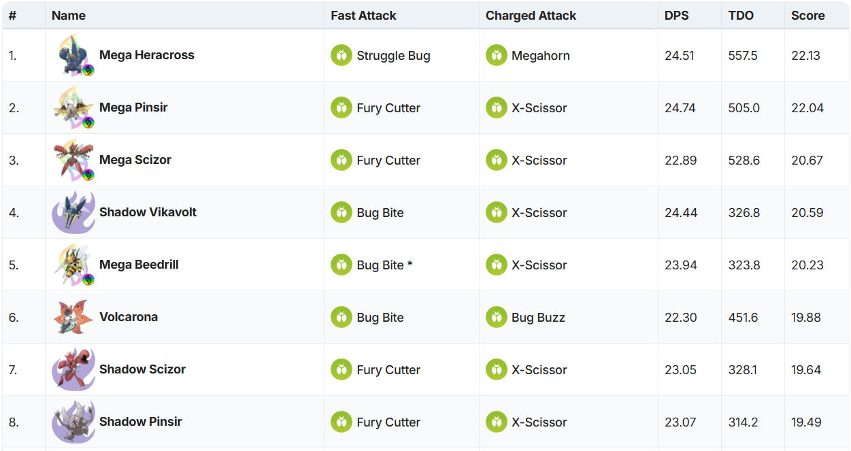Click the Mega Beedrill sprite icon

coord(73,265)
